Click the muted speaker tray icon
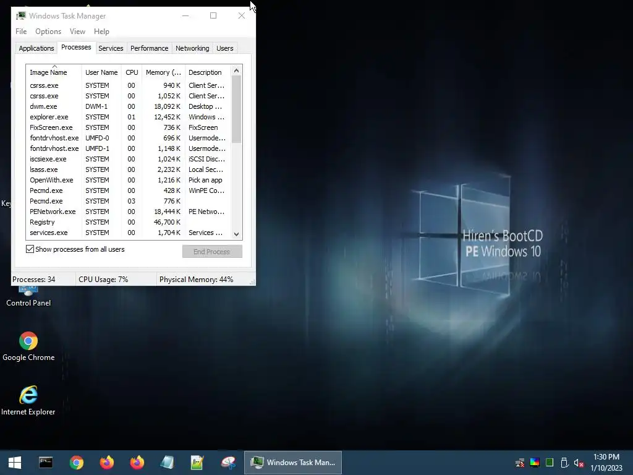The image size is (633, 475). click(x=579, y=463)
